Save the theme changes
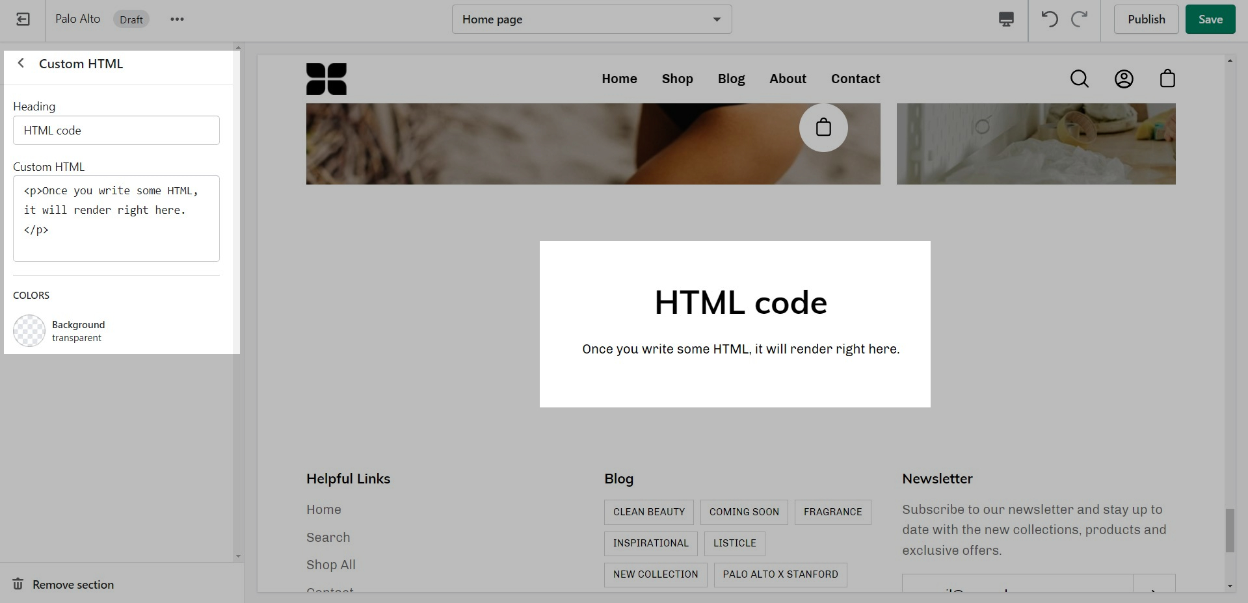 [1210, 19]
